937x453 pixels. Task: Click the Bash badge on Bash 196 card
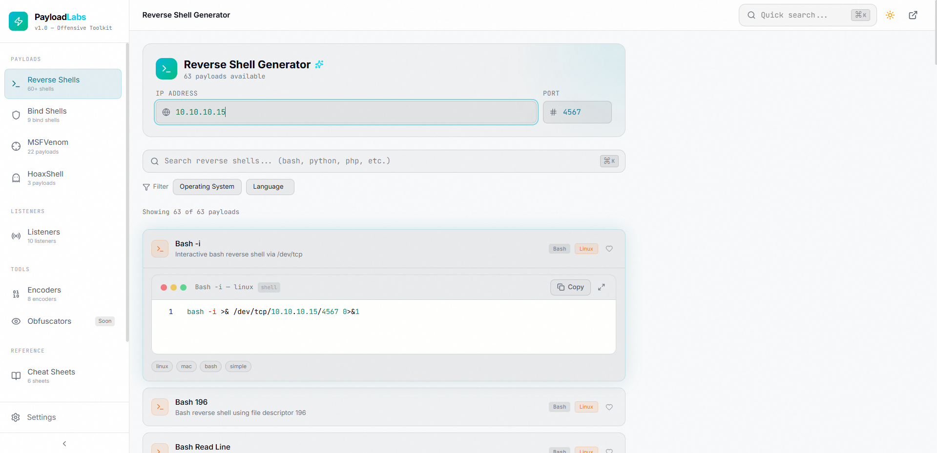click(560, 407)
